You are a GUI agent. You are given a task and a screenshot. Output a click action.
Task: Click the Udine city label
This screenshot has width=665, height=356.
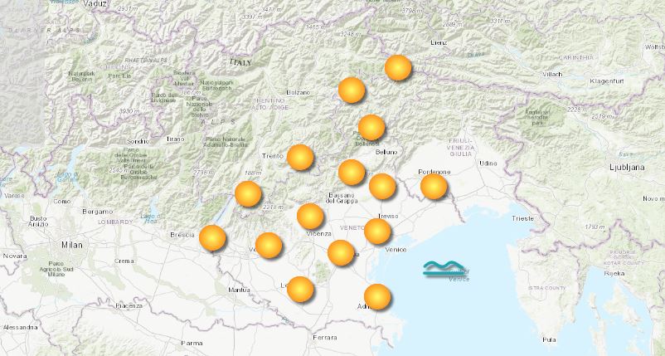click(488, 163)
